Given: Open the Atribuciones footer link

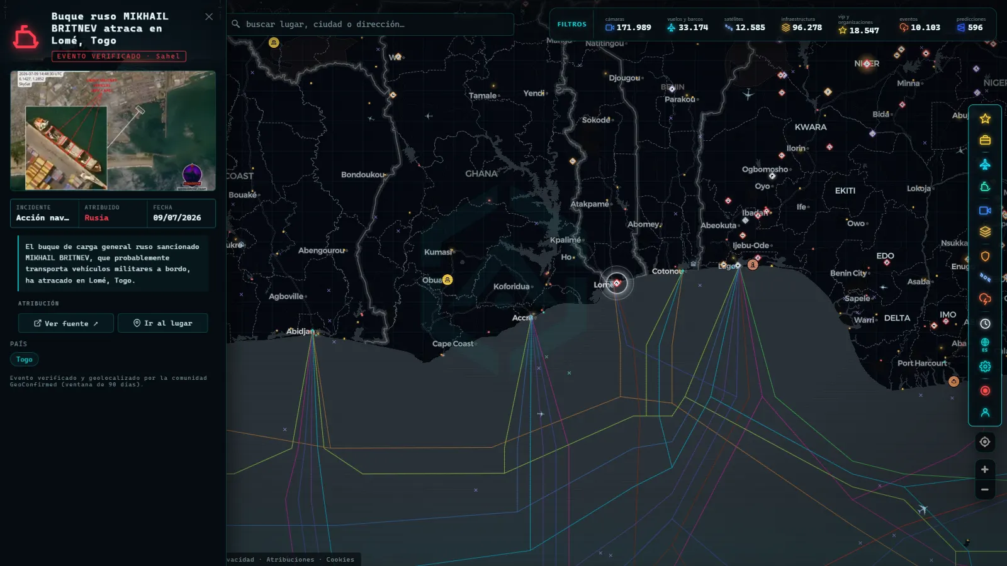Looking at the screenshot, I should pos(290,559).
